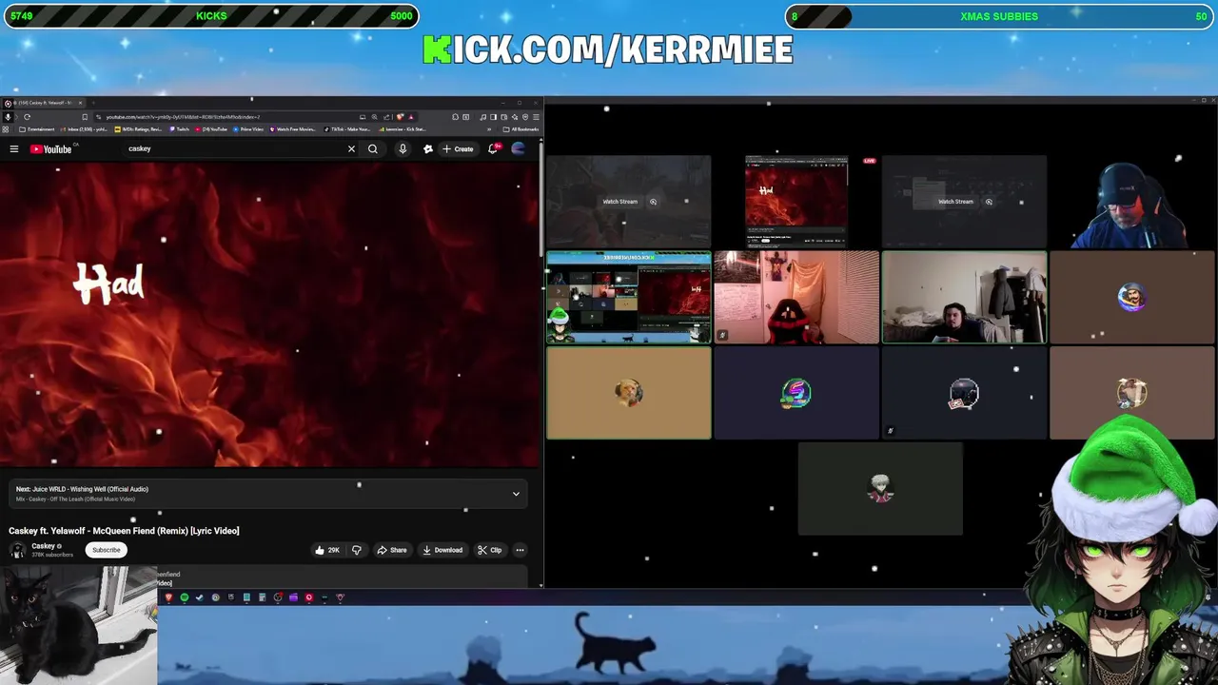Download the McQueen Fiend video

442,550
